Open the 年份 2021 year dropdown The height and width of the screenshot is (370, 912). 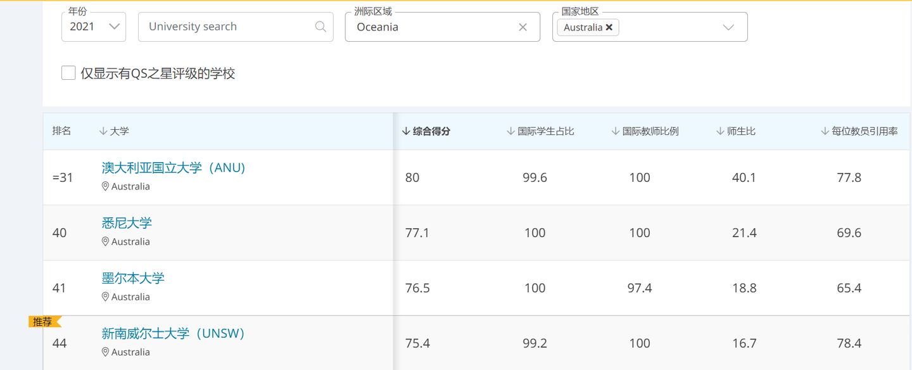[94, 27]
